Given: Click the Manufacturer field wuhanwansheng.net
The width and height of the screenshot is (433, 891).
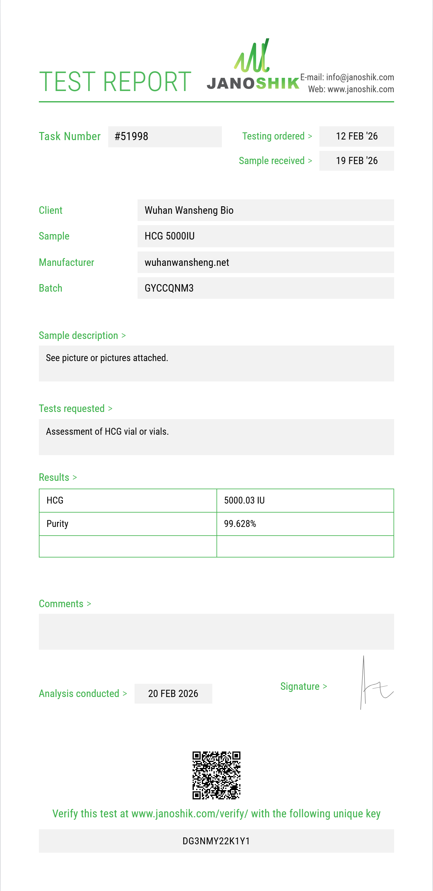Looking at the screenshot, I should click(x=266, y=263).
